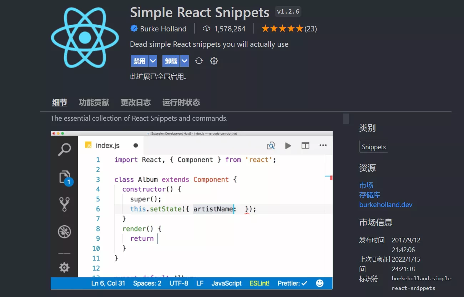464x297 pixels.
Task: Click the run play icon in preview toolbar
Action: click(288, 146)
